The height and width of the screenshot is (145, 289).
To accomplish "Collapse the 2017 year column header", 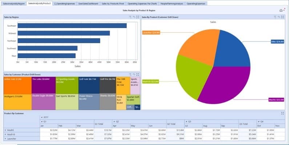I will click(x=42, y=117).
